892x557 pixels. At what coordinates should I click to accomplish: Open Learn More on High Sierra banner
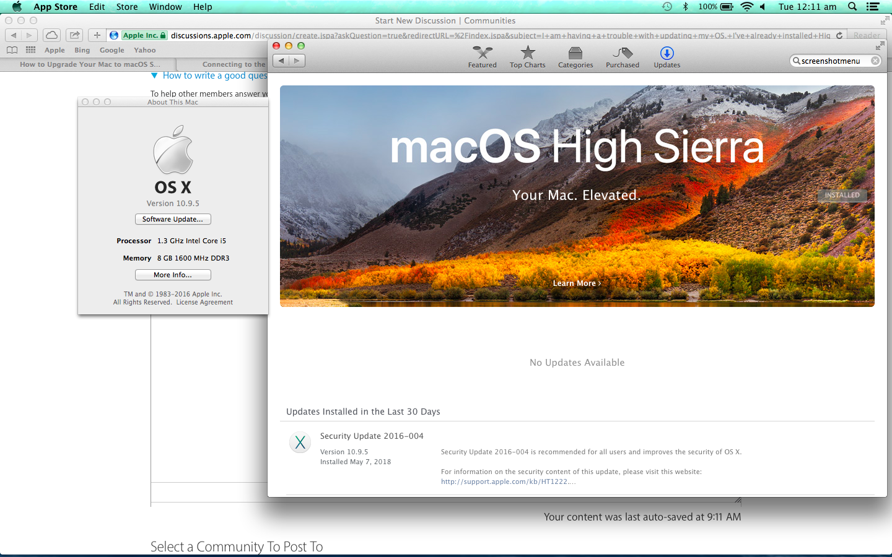(x=577, y=283)
